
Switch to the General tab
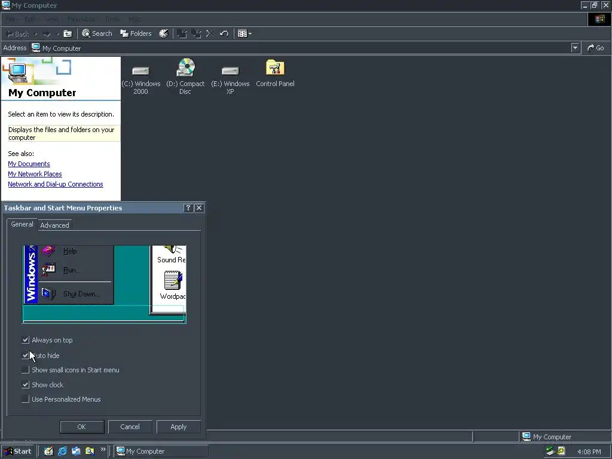[22, 225]
